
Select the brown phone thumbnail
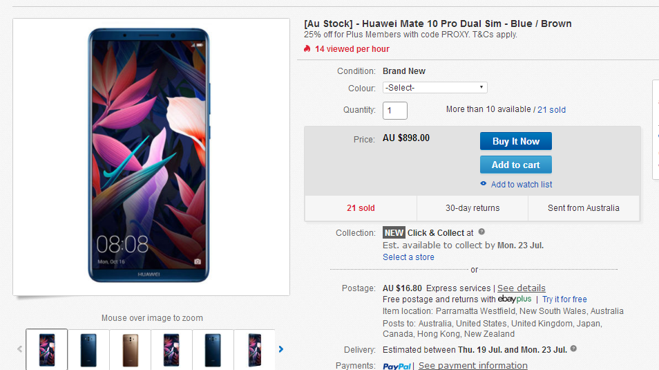pos(130,350)
